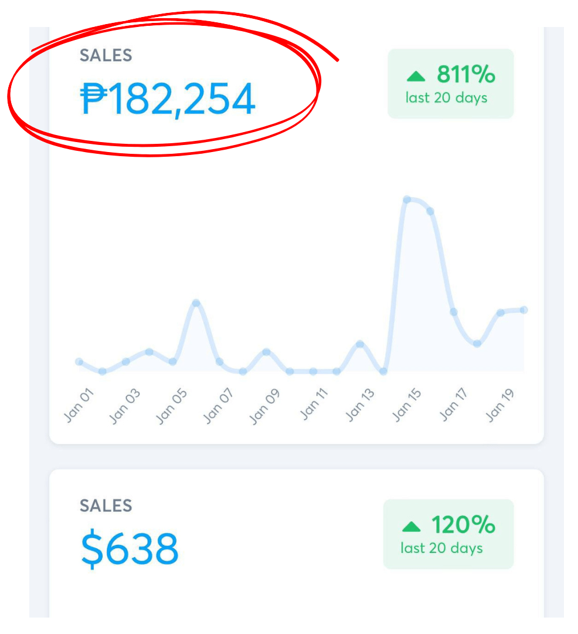Click the Jan 09 axis label
Image resolution: width=578 pixels, height=634 pixels.
[265, 406]
